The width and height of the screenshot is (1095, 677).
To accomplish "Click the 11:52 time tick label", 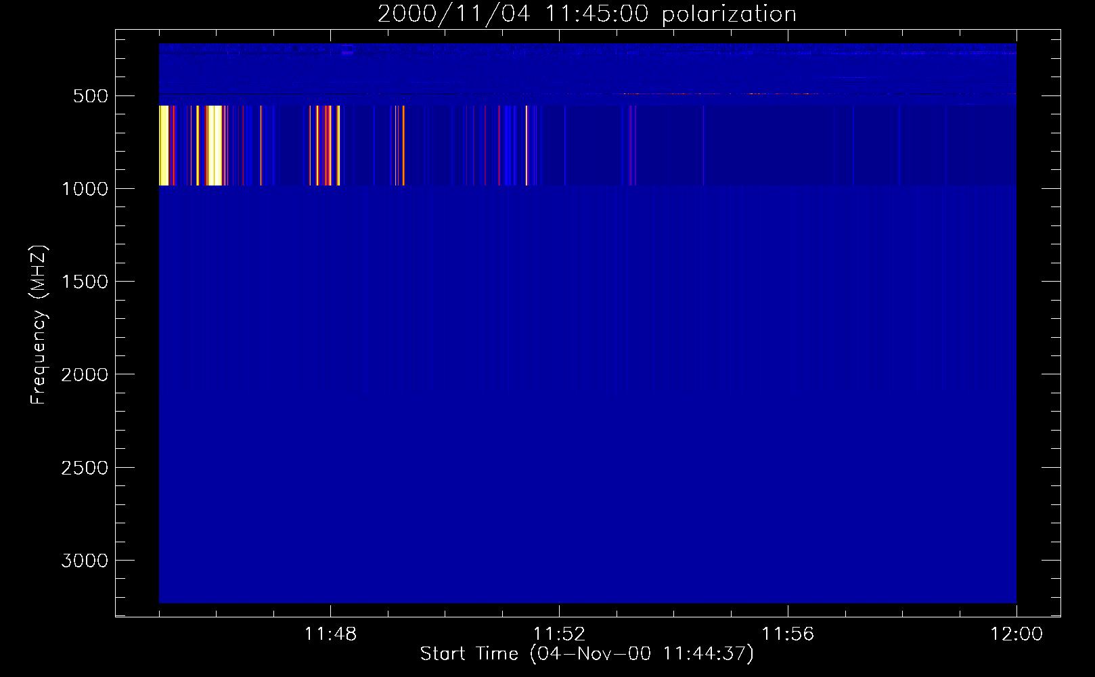I will click(559, 634).
